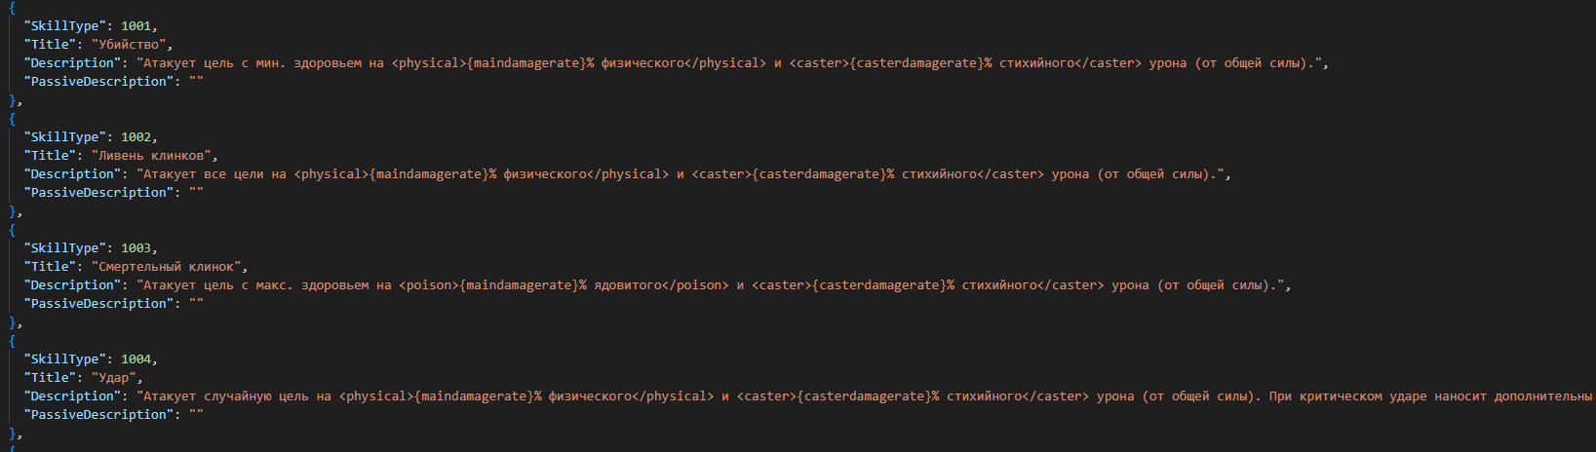Click the SkillType value 1001
The width and height of the screenshot is (1596, 452).
(136, 26)
